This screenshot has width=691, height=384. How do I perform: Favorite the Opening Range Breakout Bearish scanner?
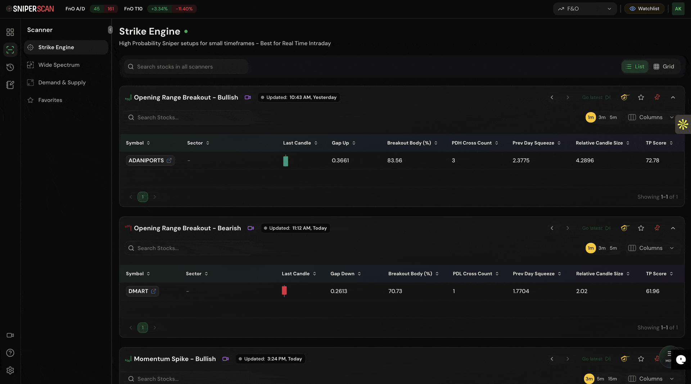pos(641,228)
